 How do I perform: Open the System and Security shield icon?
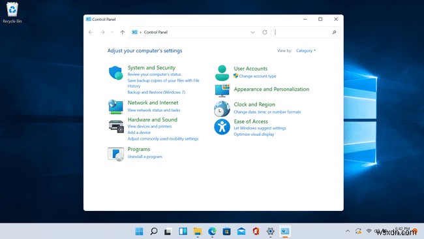tap(115, 72)
